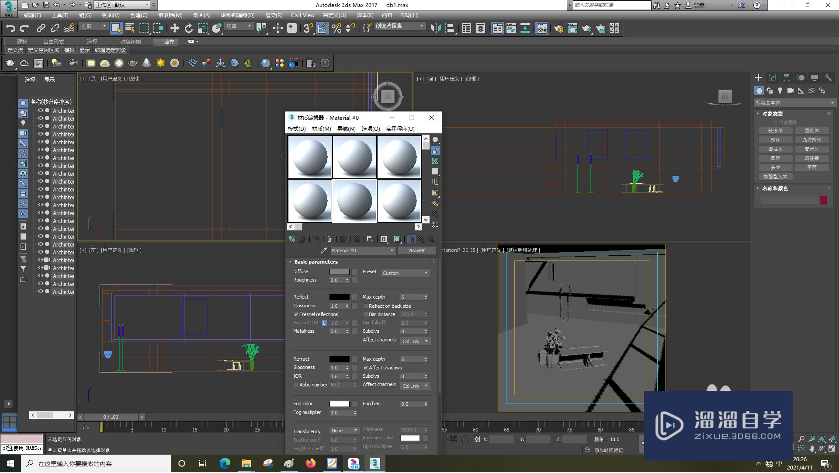Click the 长方体 box creation button
Viewport: 839px width, 473px height.
(775, 131)
